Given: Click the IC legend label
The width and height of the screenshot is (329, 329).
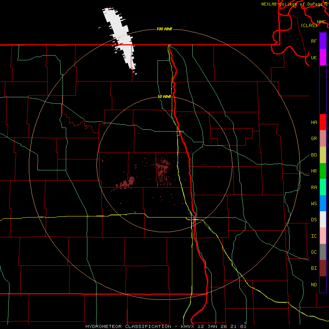Looking at the screenshot, I should (314, 236).
